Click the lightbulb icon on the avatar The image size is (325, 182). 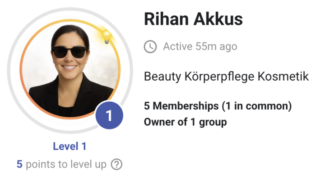[106, 36]
